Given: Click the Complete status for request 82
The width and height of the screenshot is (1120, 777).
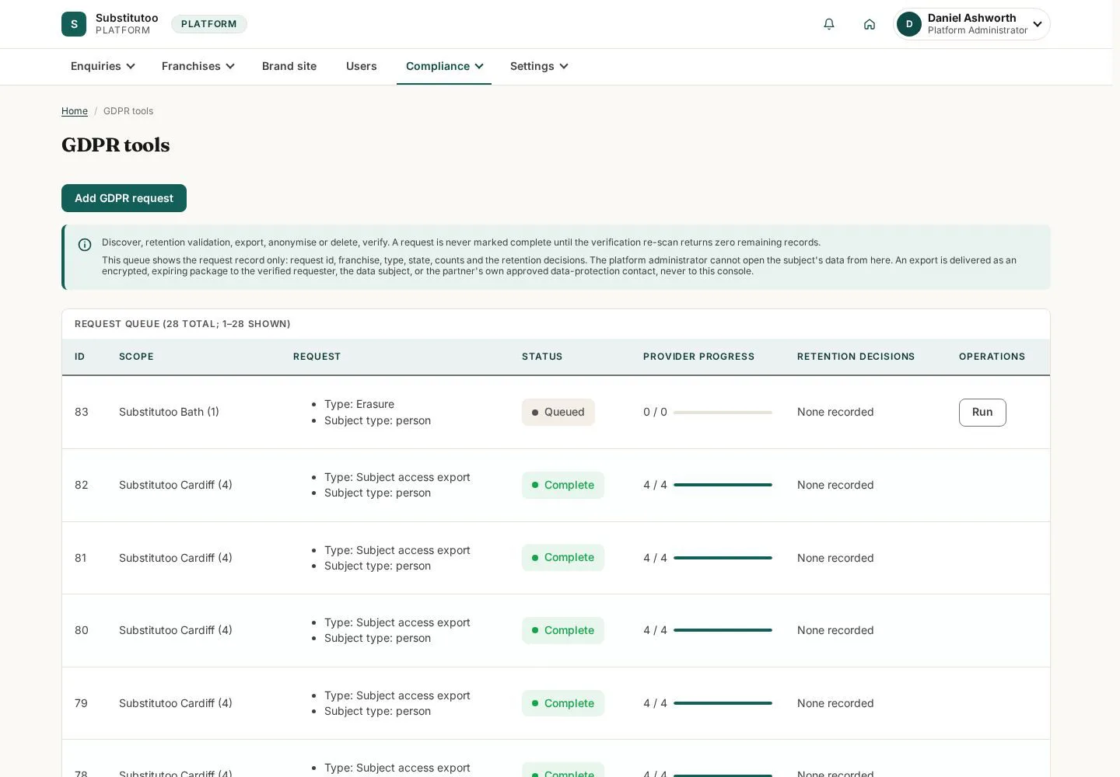Looking at the screenshot, I should (x=563, y=485).
